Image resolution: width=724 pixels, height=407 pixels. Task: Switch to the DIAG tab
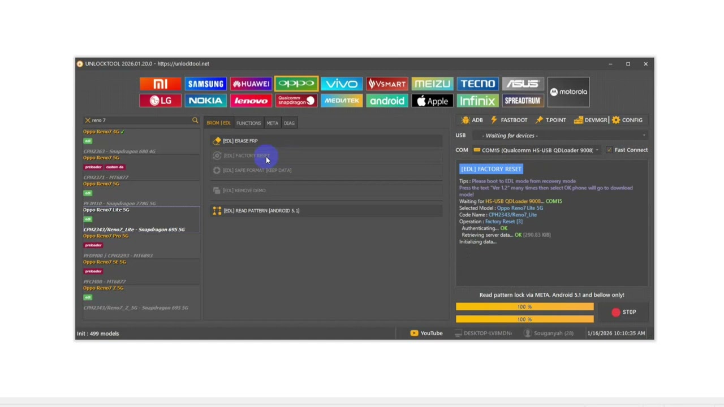[289, 123]
